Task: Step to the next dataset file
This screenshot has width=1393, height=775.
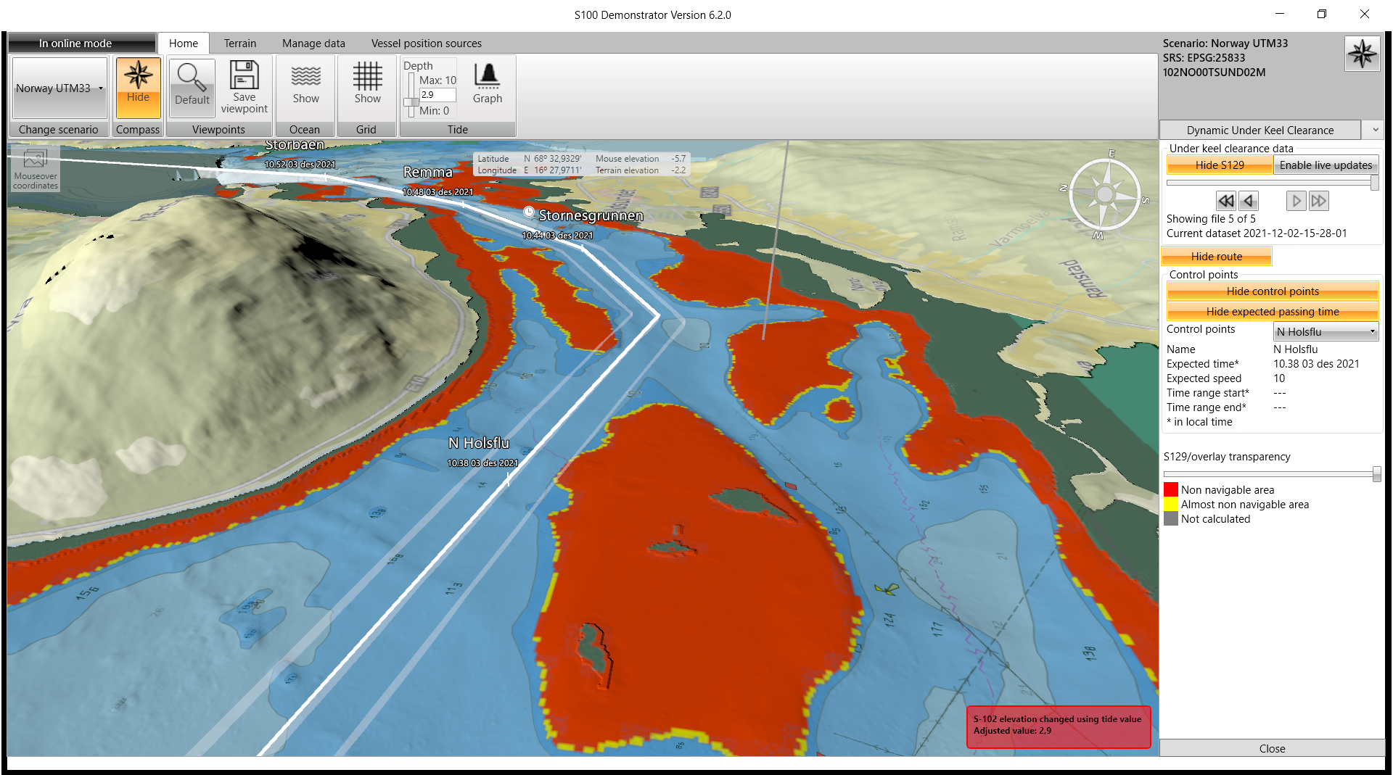Action: coord(1296,201)
